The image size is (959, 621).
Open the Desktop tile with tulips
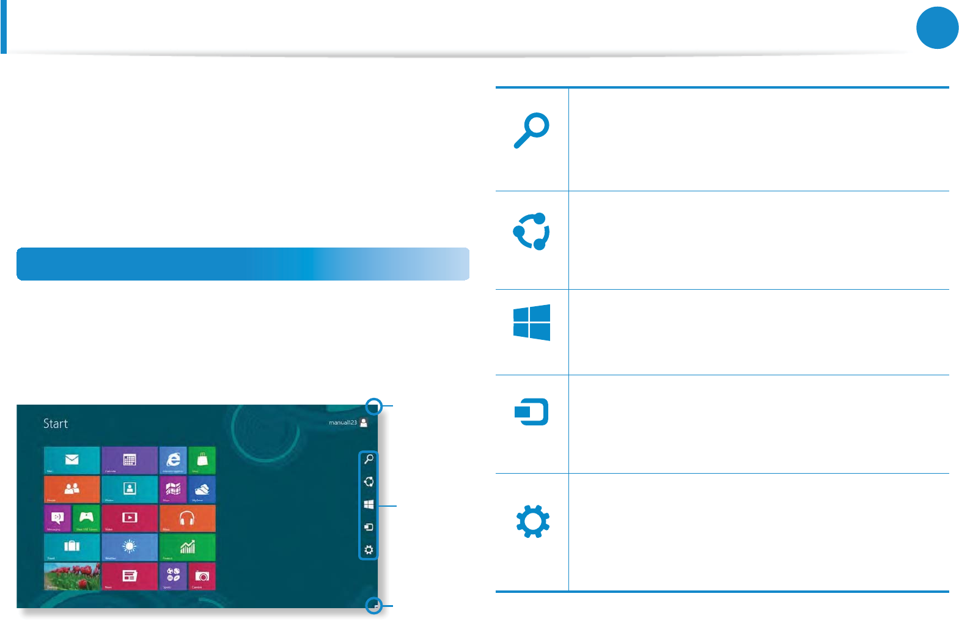(72, 576)
